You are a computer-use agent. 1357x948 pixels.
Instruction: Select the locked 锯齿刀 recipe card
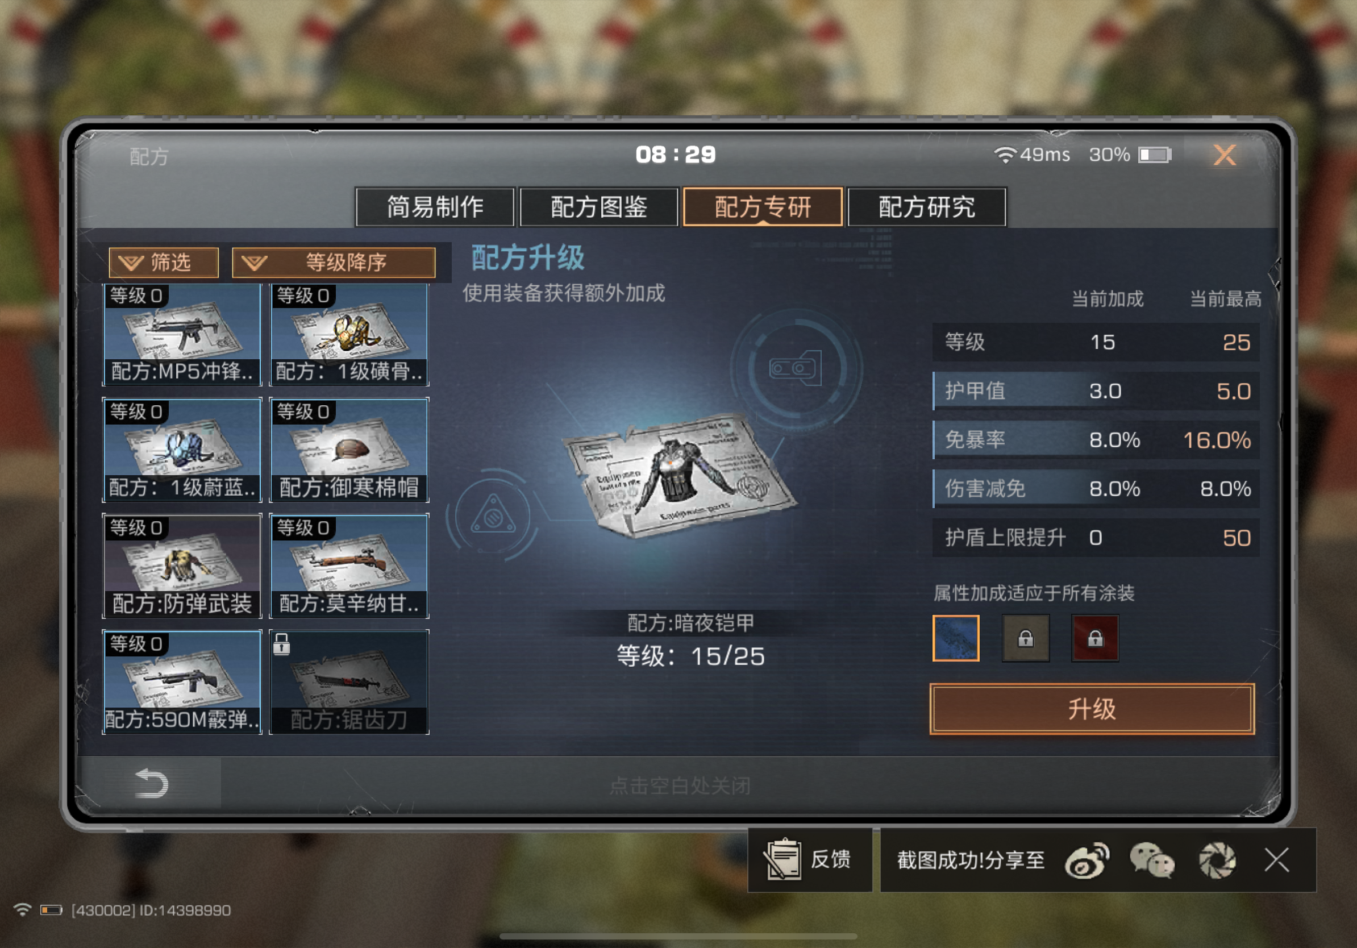tap(349, 682)
